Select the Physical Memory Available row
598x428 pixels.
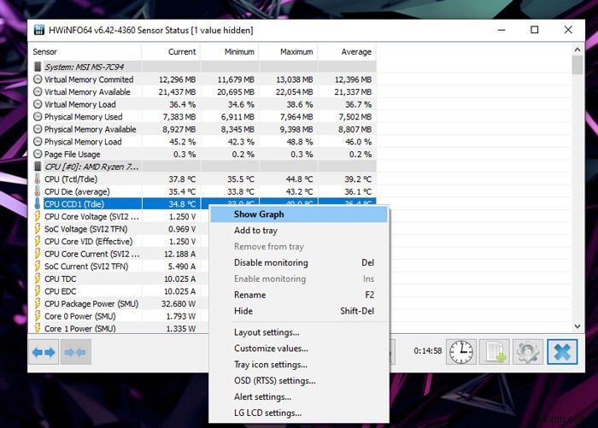click(x=202, y=129)
